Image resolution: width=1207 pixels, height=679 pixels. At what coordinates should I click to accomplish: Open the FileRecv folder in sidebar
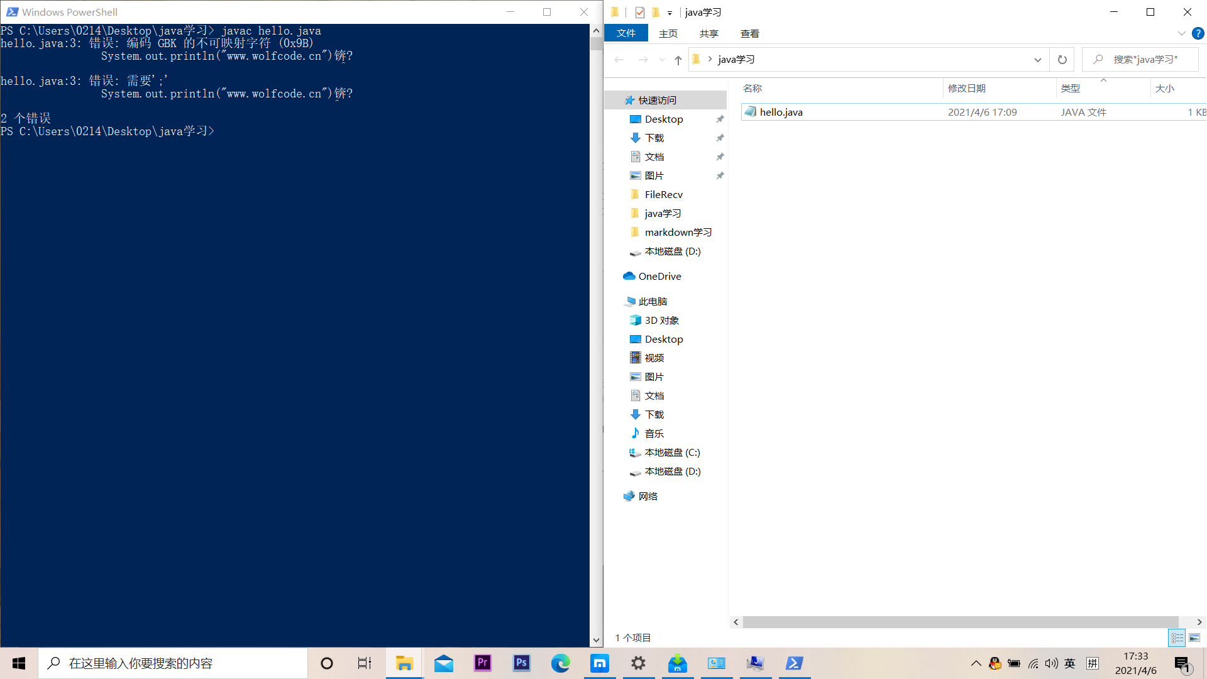663,194
